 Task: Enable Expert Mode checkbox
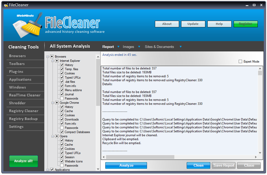240,61
